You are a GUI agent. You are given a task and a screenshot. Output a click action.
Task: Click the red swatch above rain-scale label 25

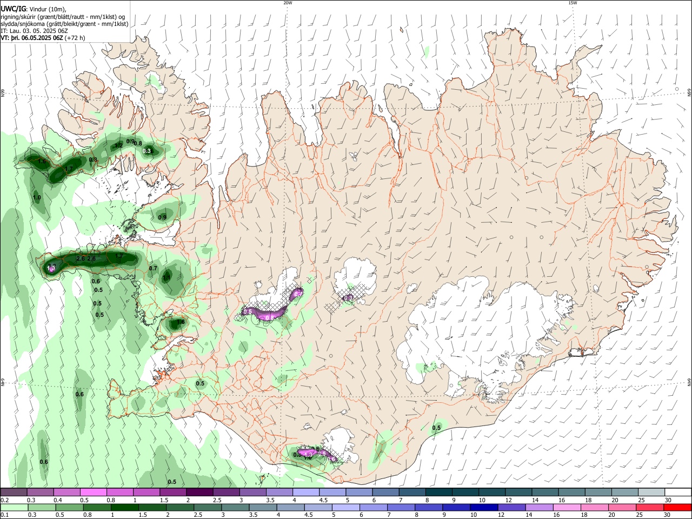pyautogui.click(x=651, y=507)
